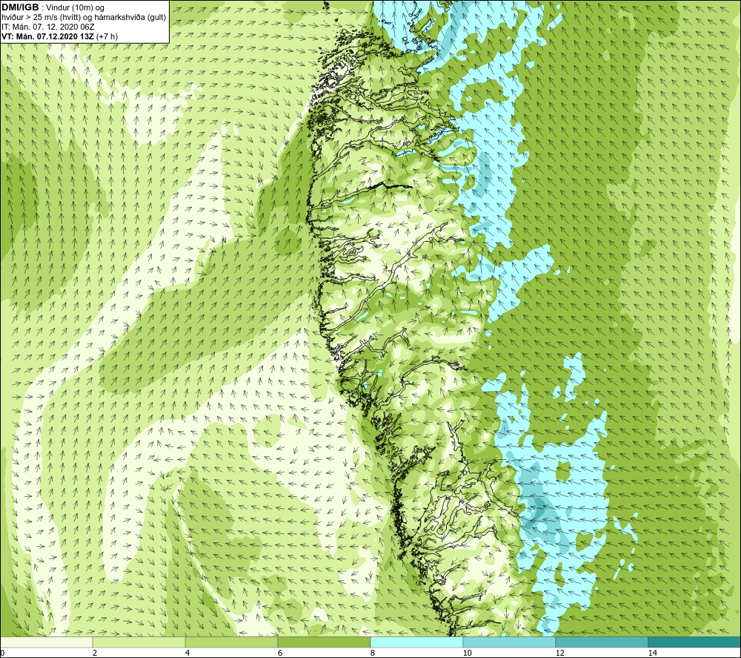Click the '(+7 h)' forecast offset text

tap(107, 36)
